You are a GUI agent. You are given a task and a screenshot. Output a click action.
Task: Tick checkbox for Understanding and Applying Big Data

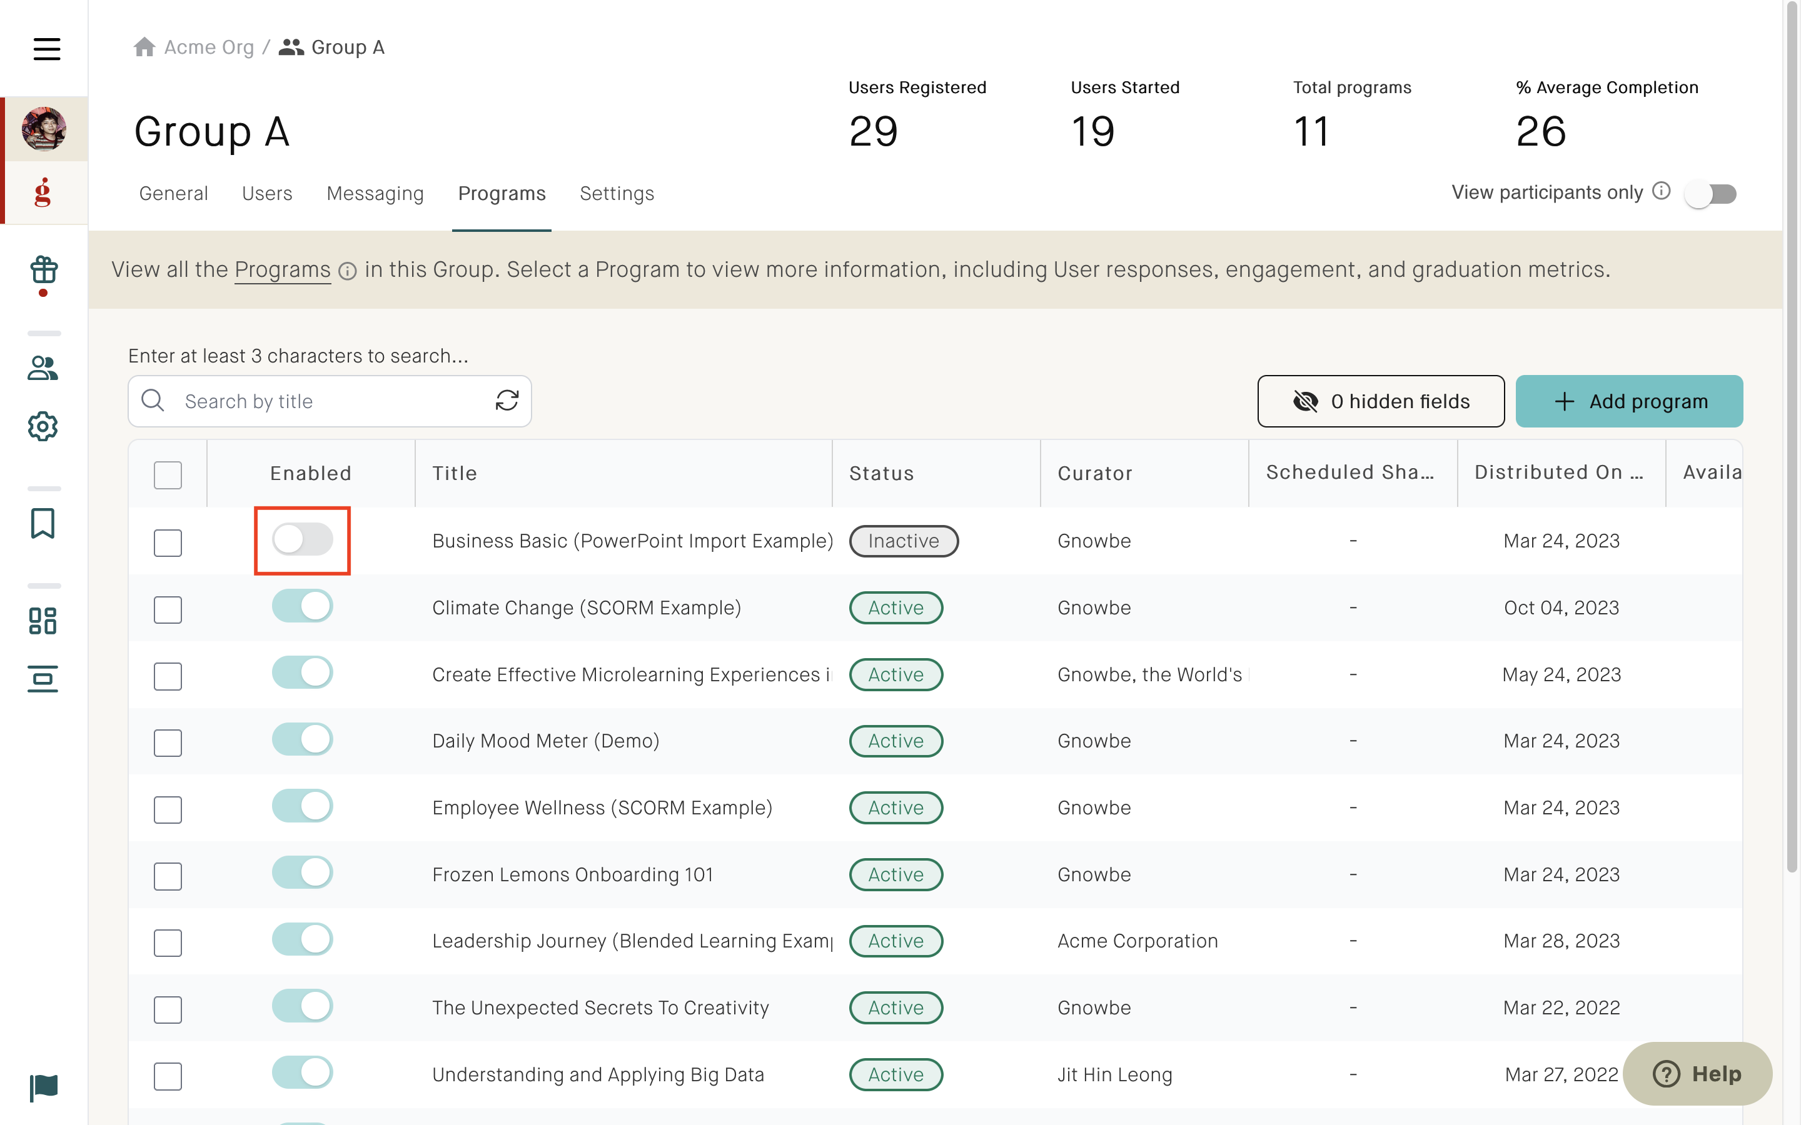pos(168,1076)
